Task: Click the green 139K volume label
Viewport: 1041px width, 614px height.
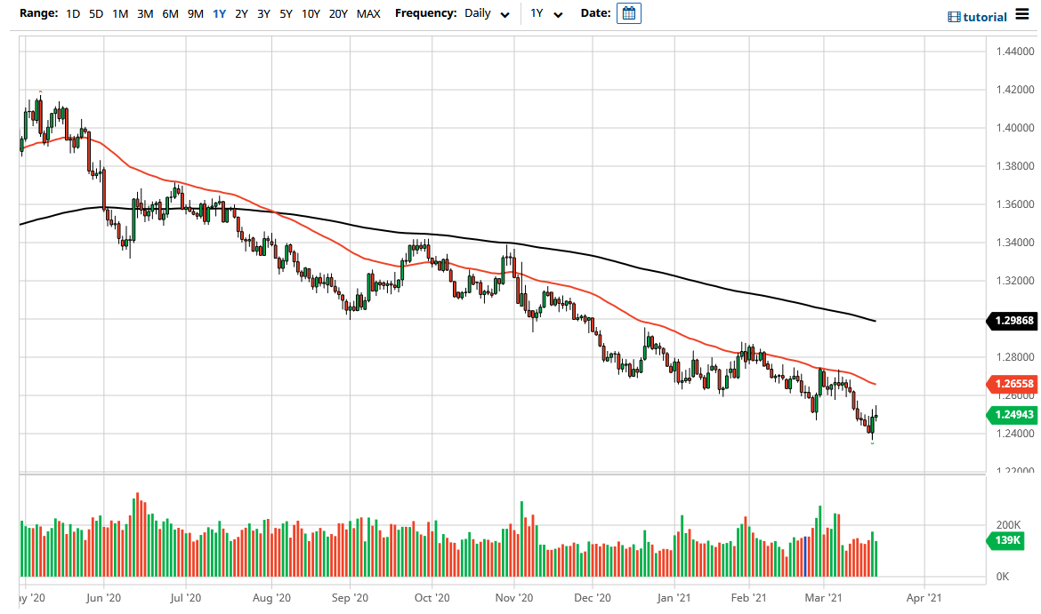Action: pos(1005,539)
